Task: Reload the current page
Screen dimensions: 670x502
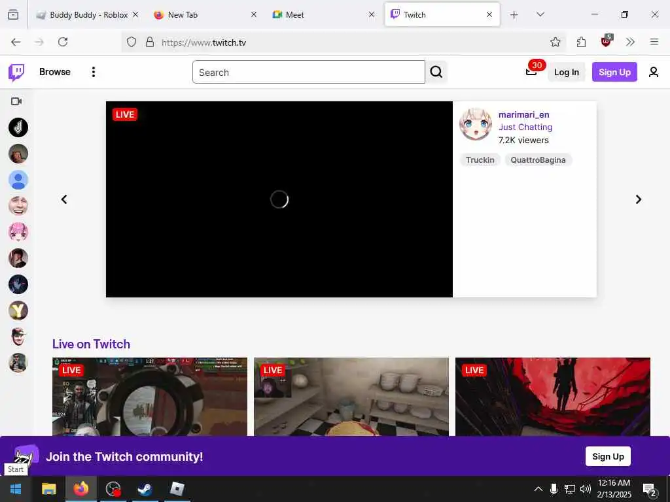Action: (x=63, y=42)
